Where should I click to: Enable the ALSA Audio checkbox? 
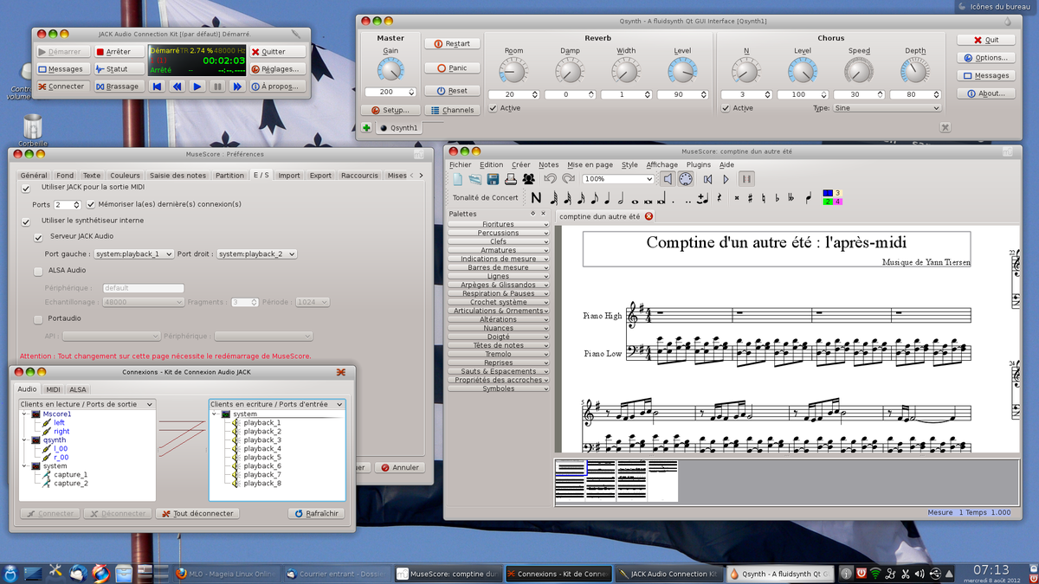(39, 271)
